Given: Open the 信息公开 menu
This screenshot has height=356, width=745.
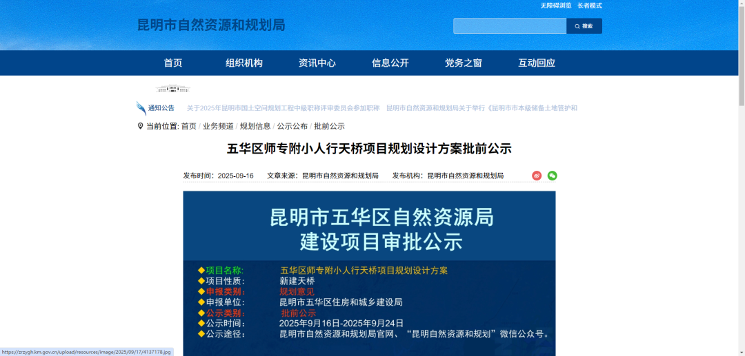Looking at the screenshot, I should [390, 63].
